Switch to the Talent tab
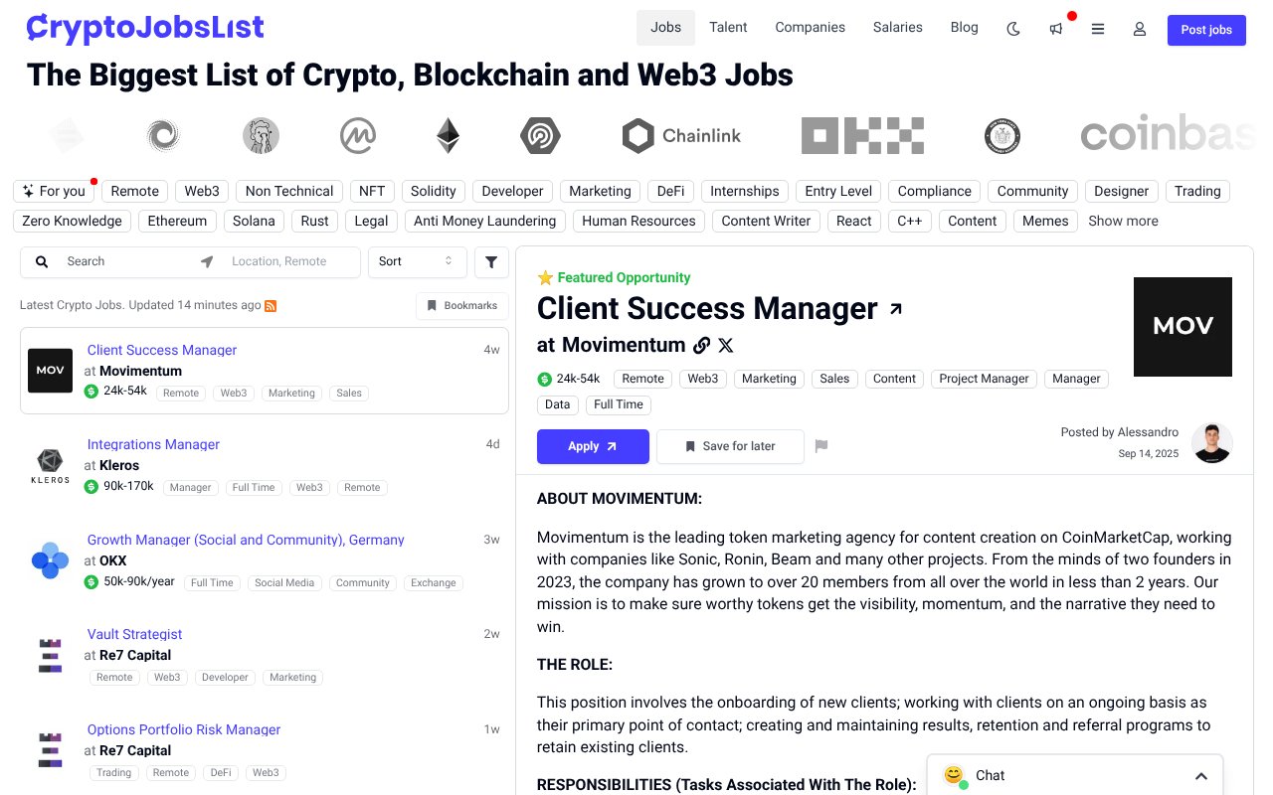Screen dimensions: 1273x795 728,27
